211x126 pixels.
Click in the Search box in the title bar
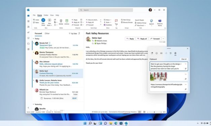106,10
